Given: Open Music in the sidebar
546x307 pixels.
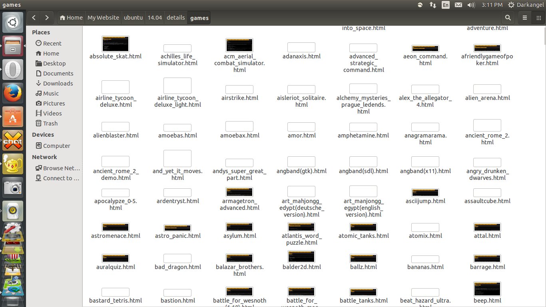Looking at the screenshot, I should (51, 93).
